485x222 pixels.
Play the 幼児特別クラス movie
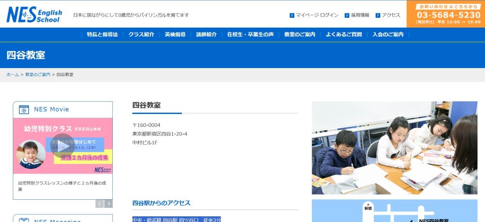pos(63,146)
